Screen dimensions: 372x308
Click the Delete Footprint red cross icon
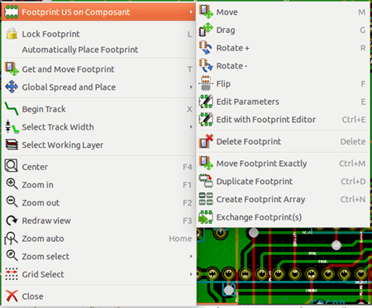(206, 141)
